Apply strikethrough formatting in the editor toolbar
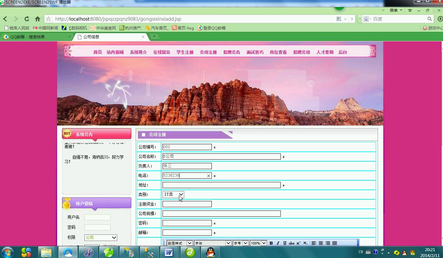 click(x=291, y=243)
